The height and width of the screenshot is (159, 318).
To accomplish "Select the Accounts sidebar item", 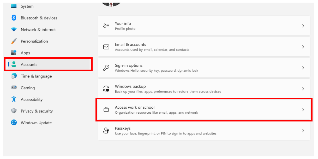I will coord(29,65).
